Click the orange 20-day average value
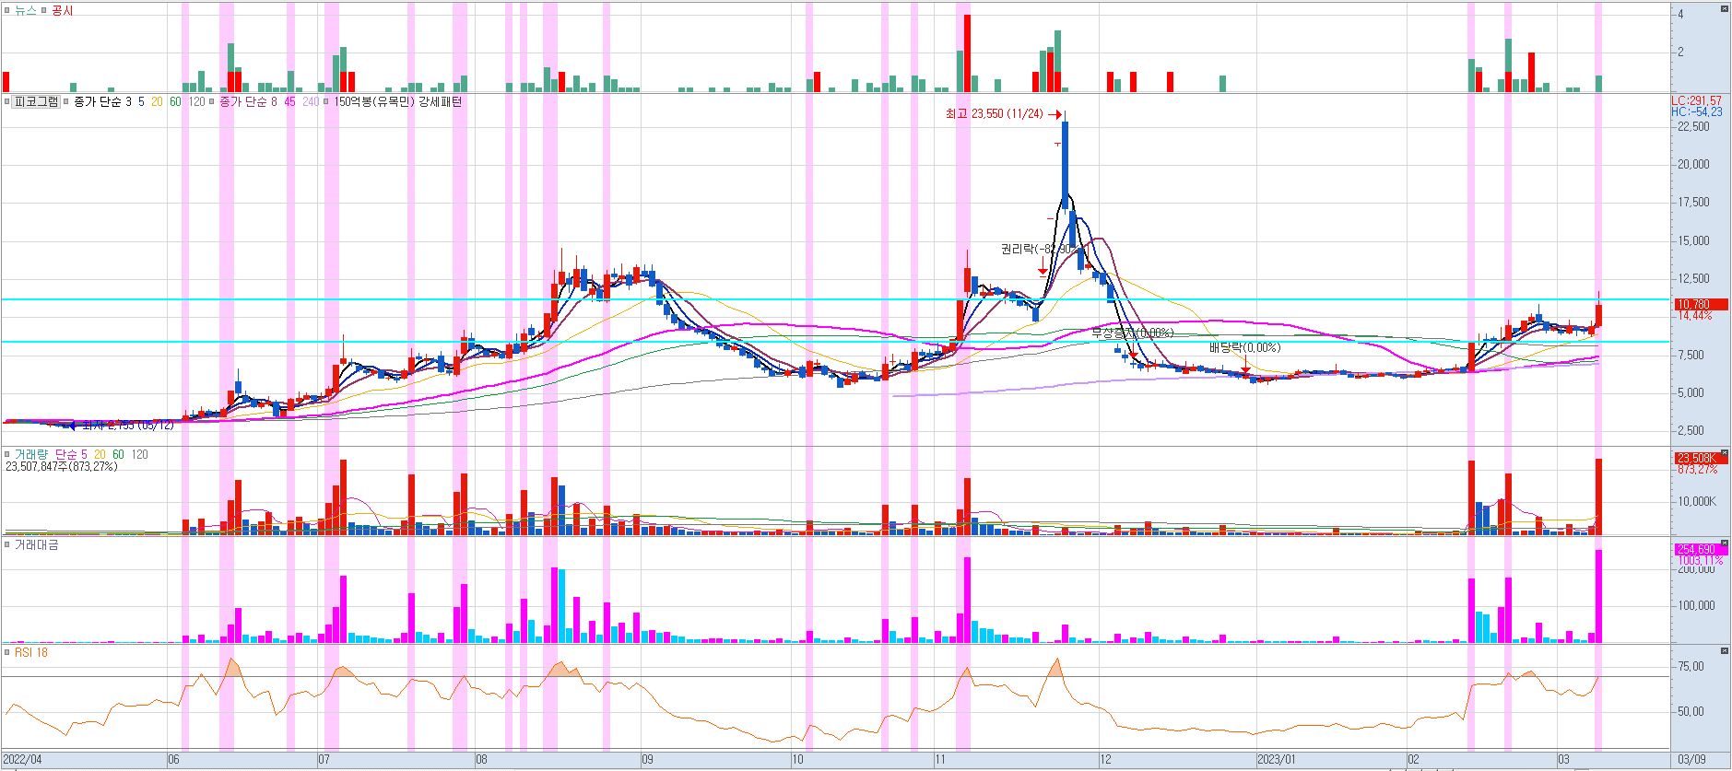The width and height of the screenshot is (1732, 771). point(157,101)
